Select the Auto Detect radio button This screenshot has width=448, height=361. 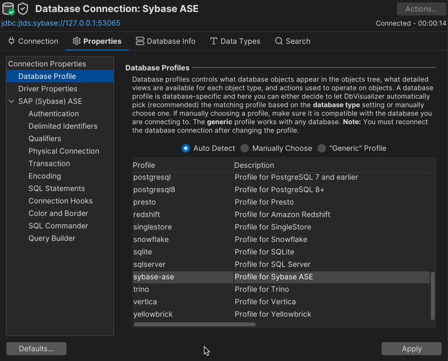185,148
